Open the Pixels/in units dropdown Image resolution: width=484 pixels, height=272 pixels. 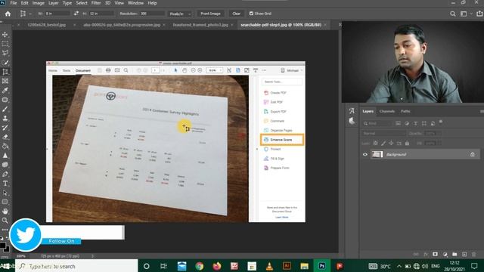[x=180, y=14]
